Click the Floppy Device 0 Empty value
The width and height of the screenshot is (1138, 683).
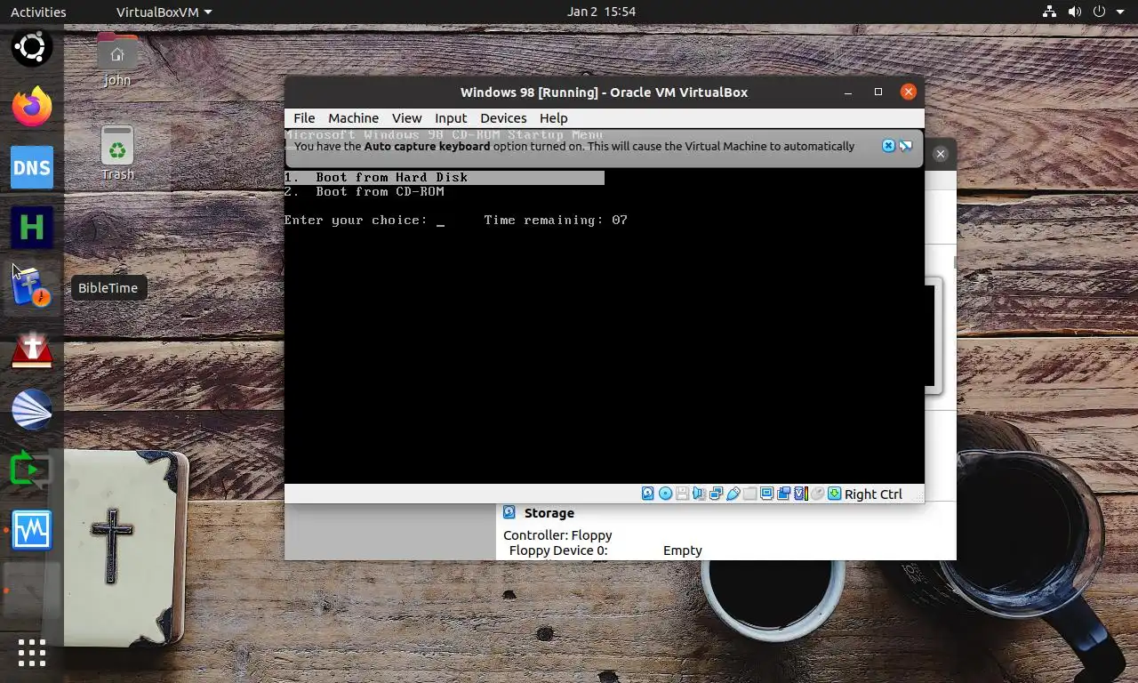(682, 550)
